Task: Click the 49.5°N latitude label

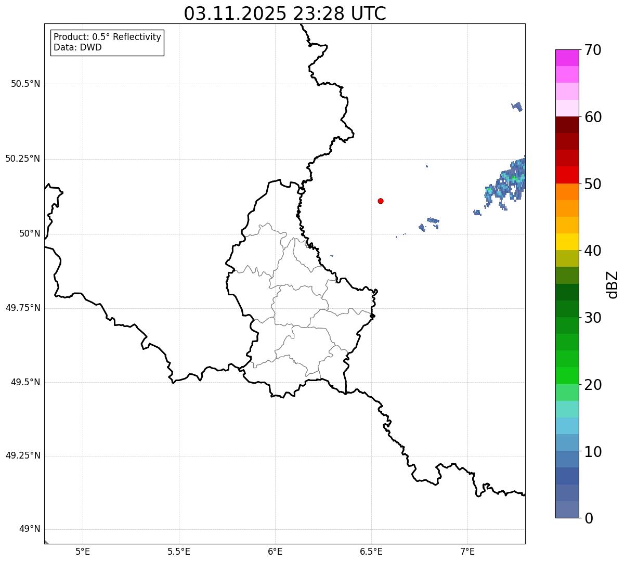Action: (25, 382)
